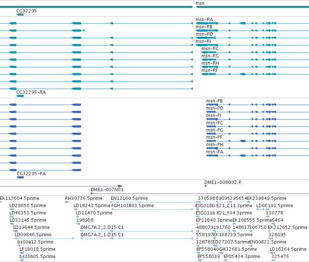Select transcript label msn-RB
The height and width of the screenshot is (262, 309).
point(204,27)
